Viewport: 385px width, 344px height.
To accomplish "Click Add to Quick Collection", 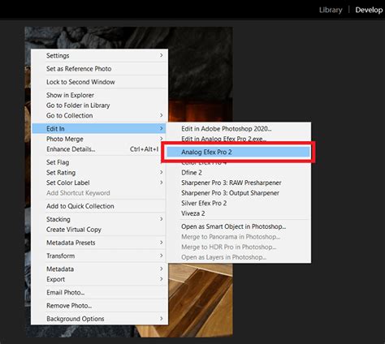I will (99, 206).
